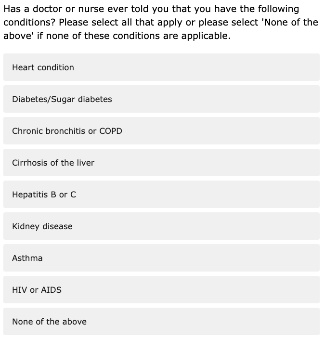Check the Kidney disease option
The image size is (325, 338).
[x=161, y=226]
